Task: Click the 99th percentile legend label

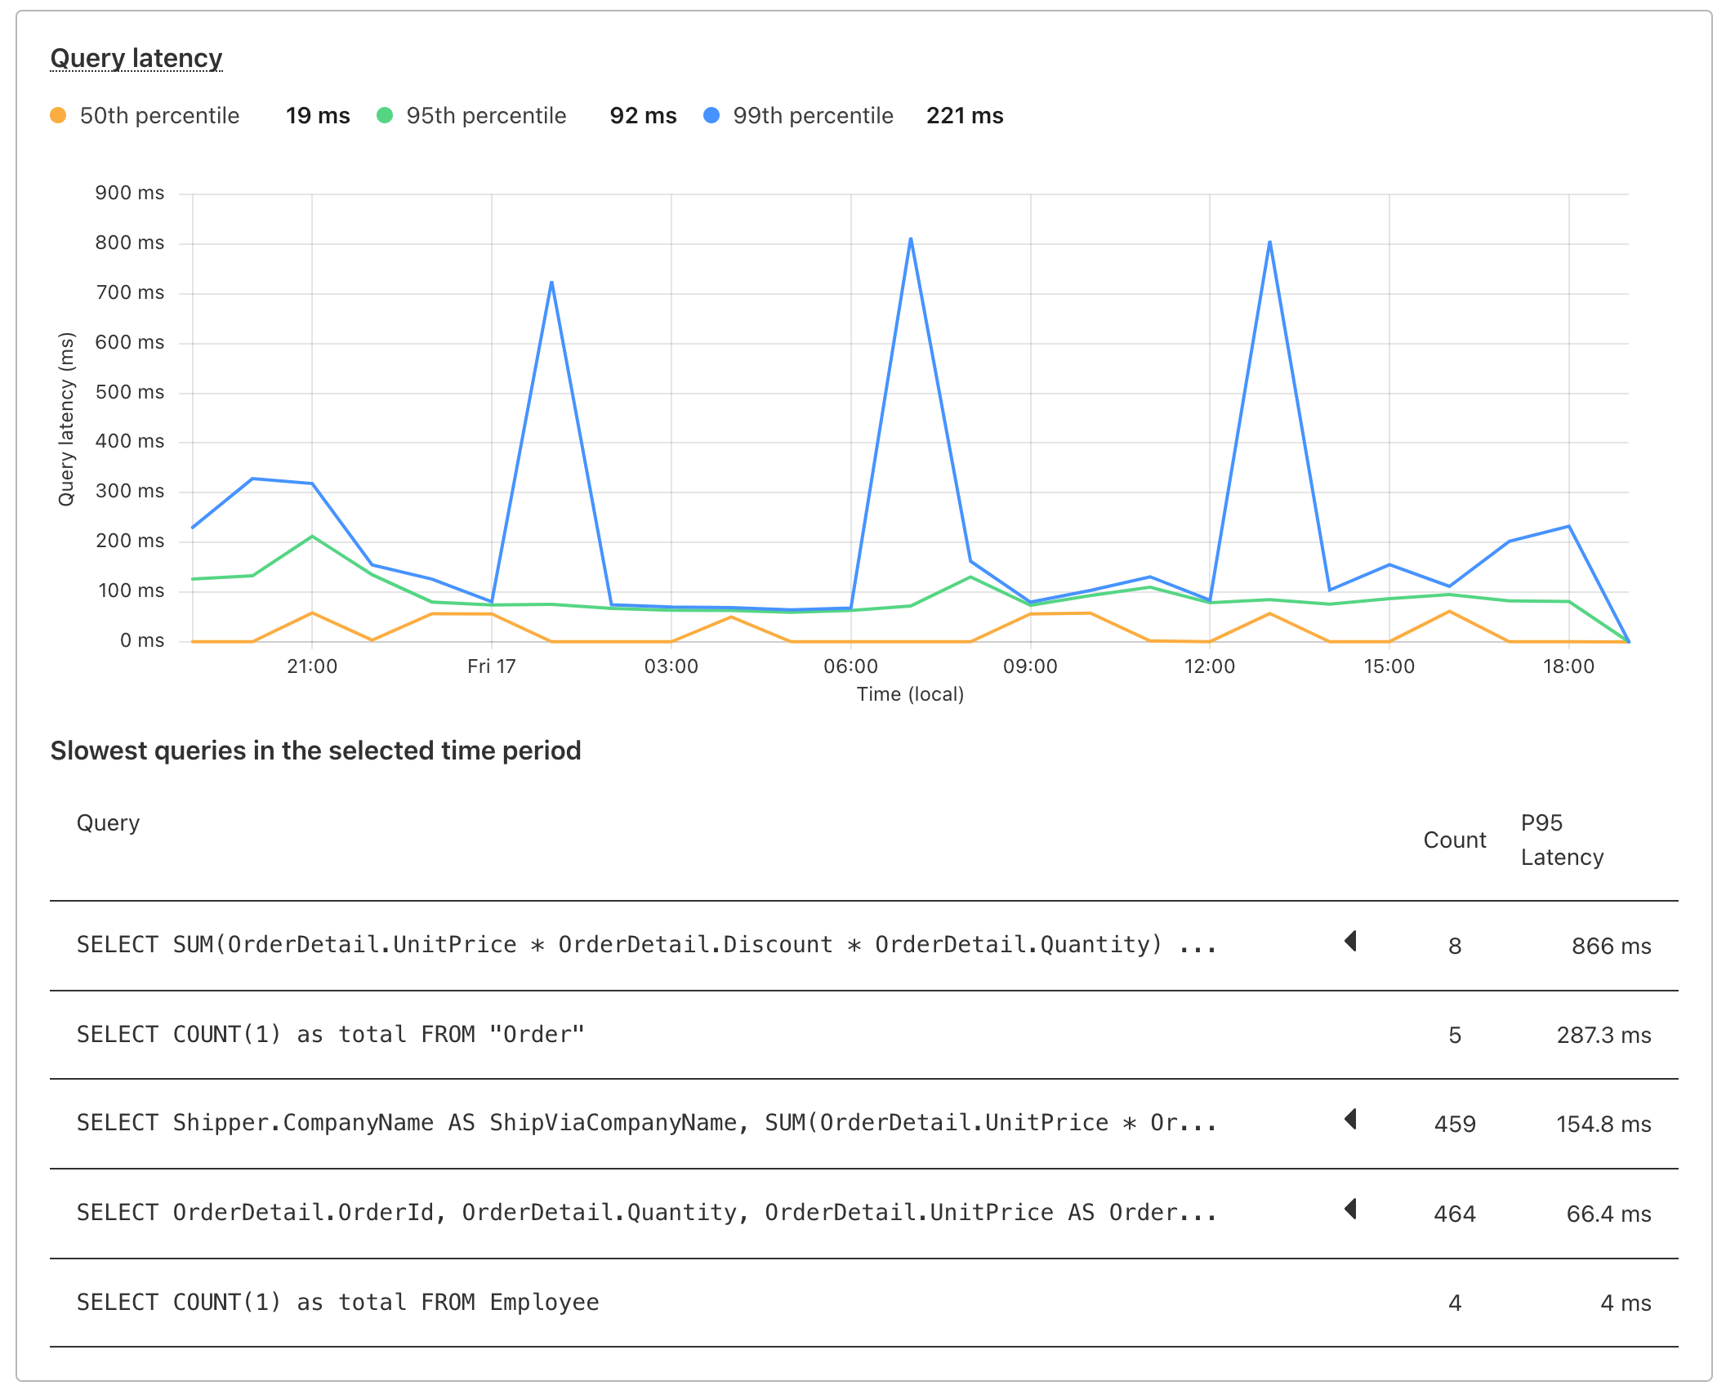Action: coord(813,116)
